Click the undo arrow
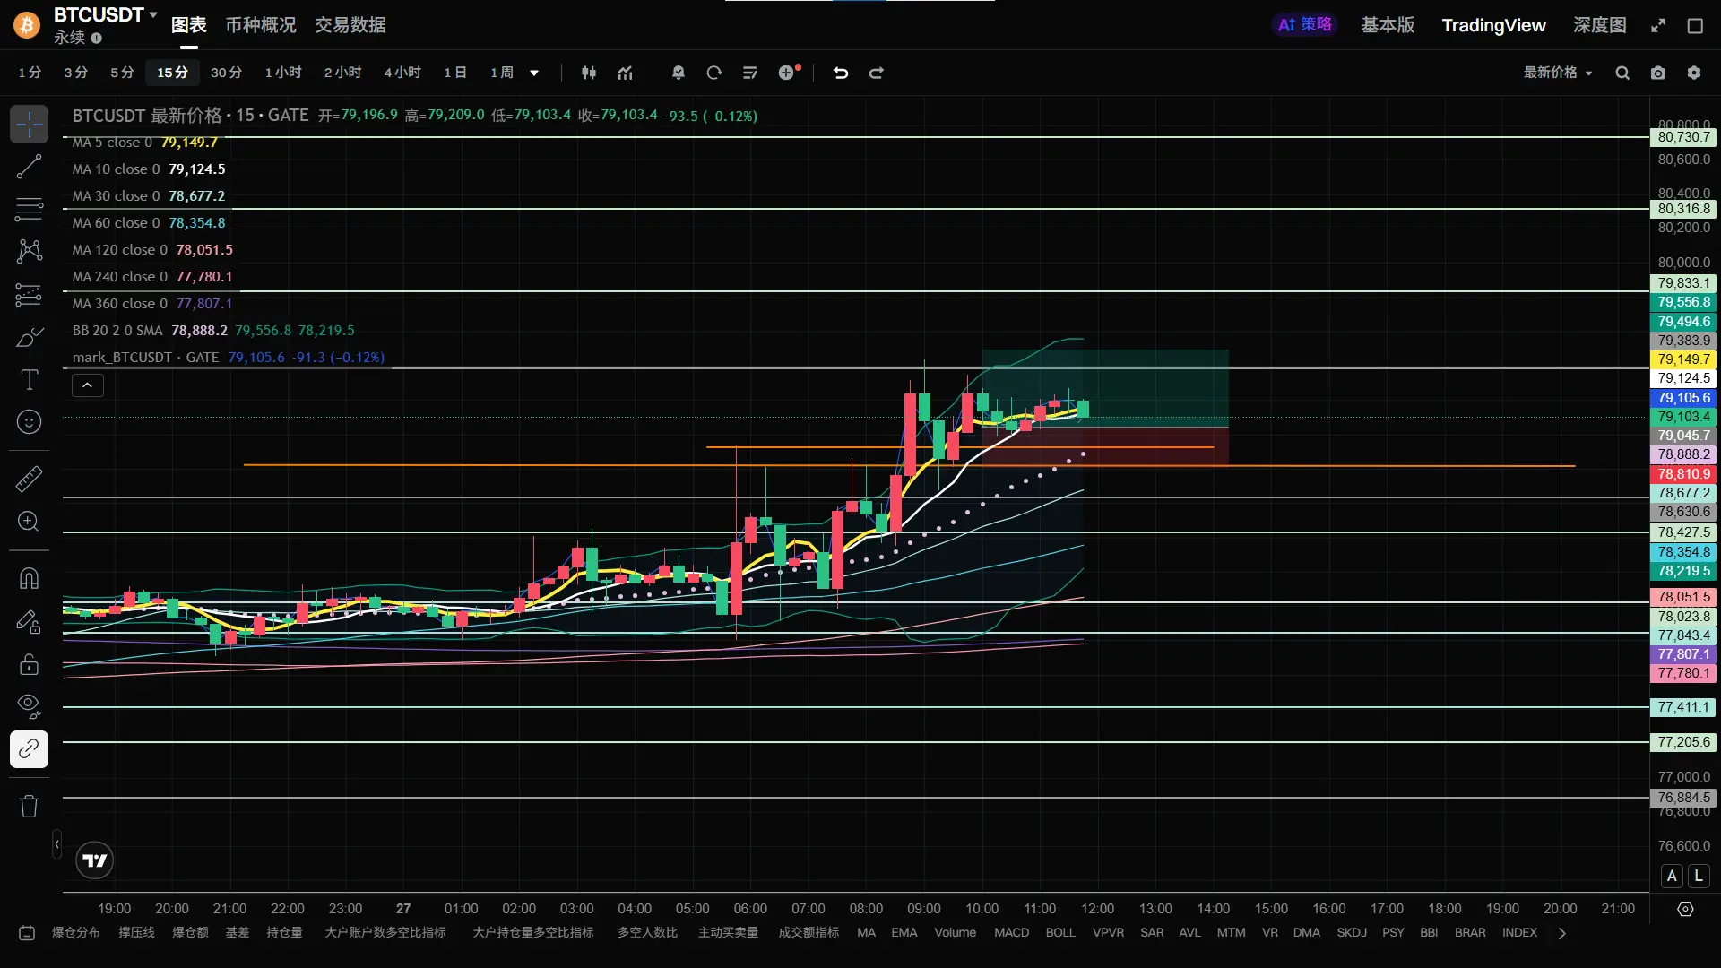The width and height of the screenshot is (1721, 968). coord(840,73)
